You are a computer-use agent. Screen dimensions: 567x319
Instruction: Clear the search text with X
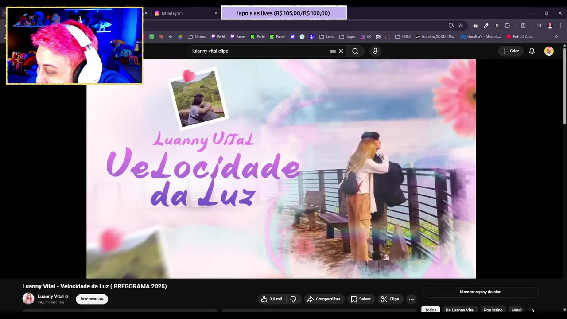point(341,51)
